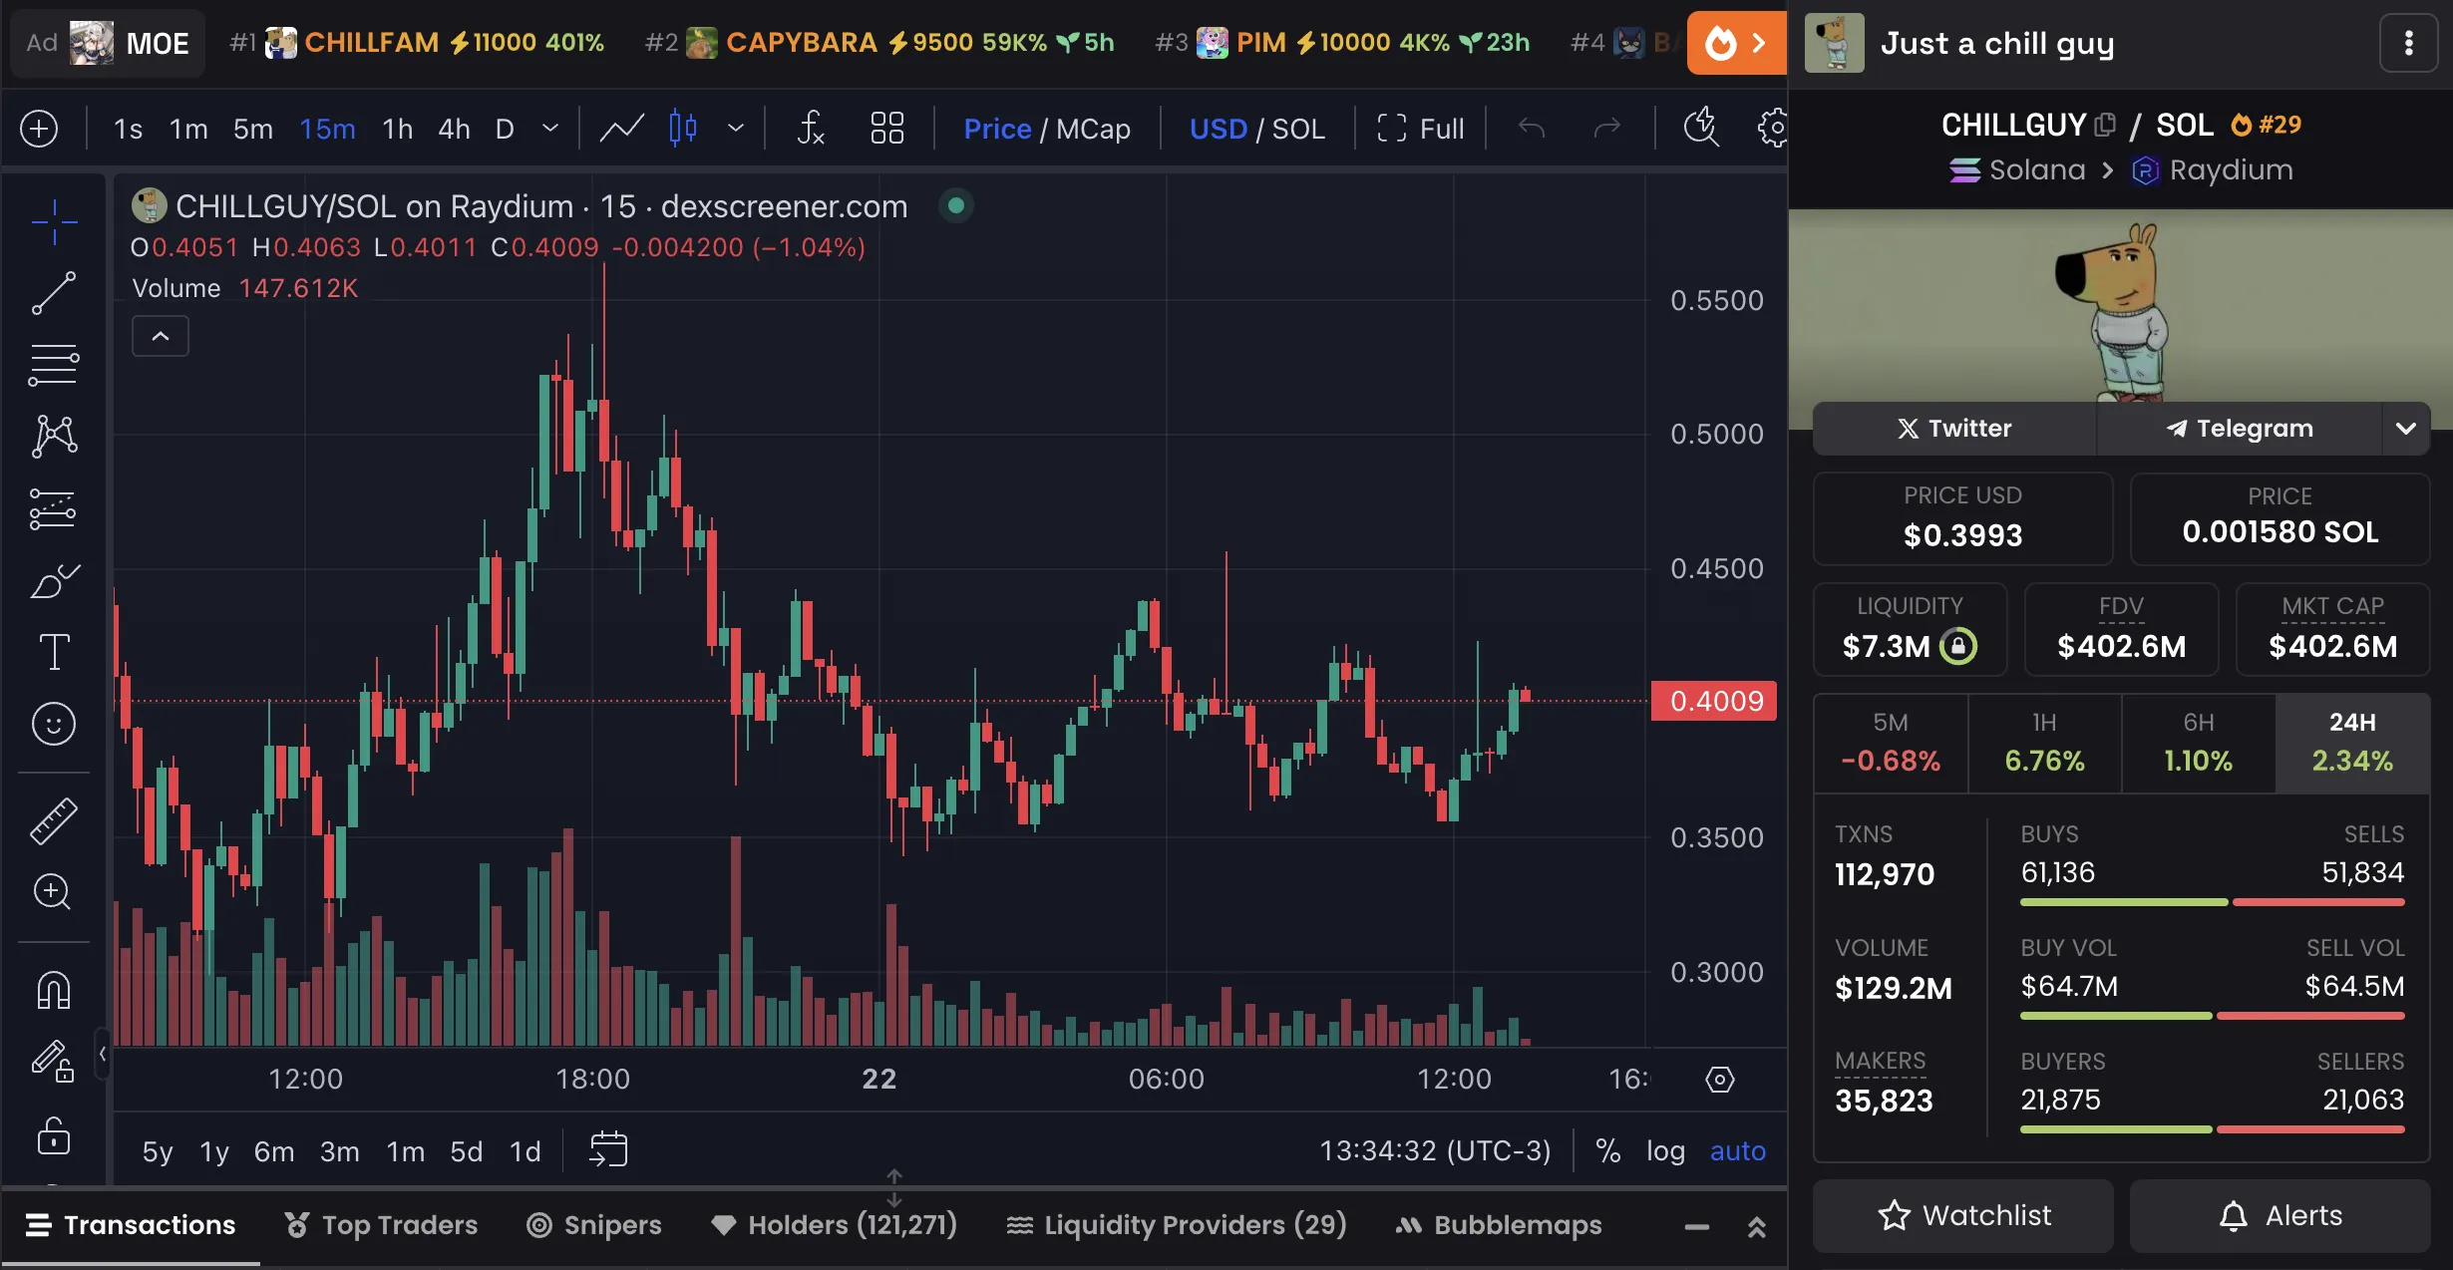2453x1270 pixels.
Task: Click the compare or add symbol icon
Action: (39, 129)
